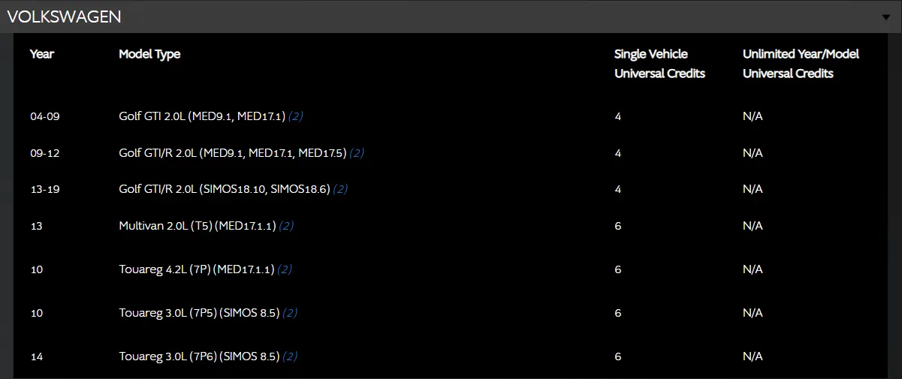This screenshot has height=379, width=902.
Task: Click the Touareg 4.2L (7P) model name
Action: click(x=196, y=269)
